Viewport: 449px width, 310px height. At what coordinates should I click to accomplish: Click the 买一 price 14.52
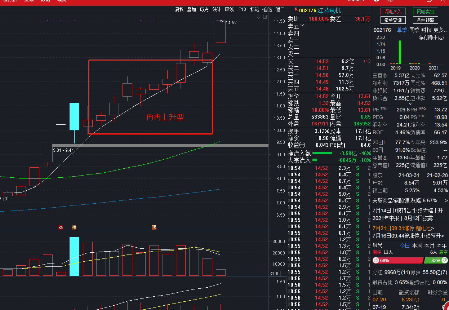[322, 62]
